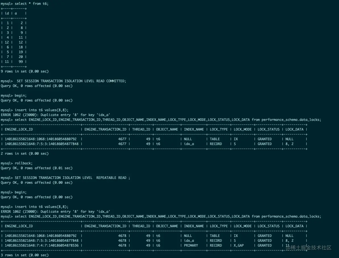Click the PRIMARY index name cell
This screenshot has width=339, height=258.
coord(191,245)
